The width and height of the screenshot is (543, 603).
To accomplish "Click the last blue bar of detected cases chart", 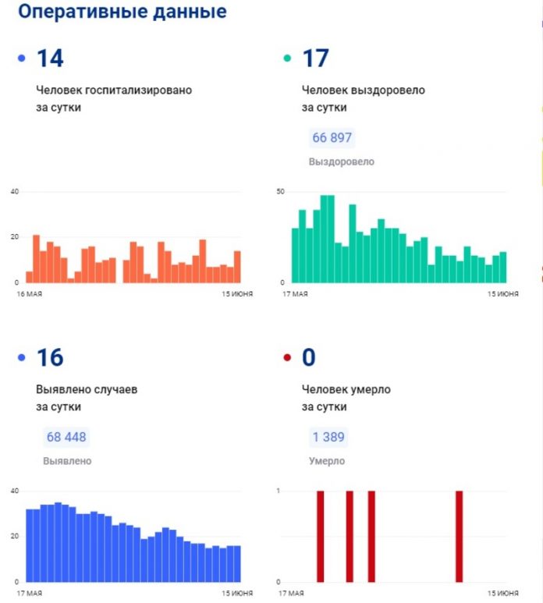I will 237,564.
